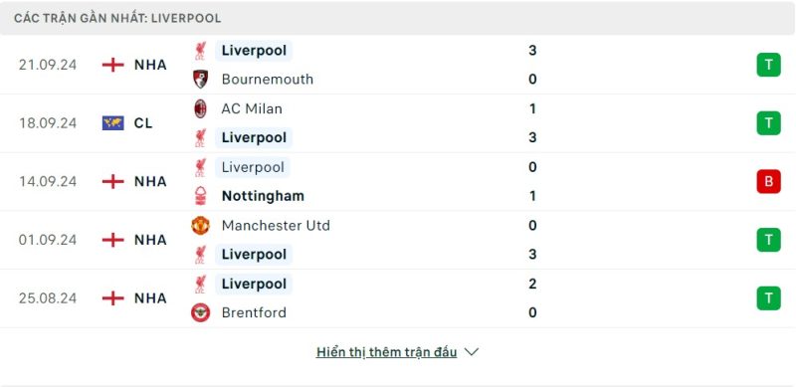Click the Manchester Utd club crest
This screenshot has height=387, width=796.
point(201,225)
